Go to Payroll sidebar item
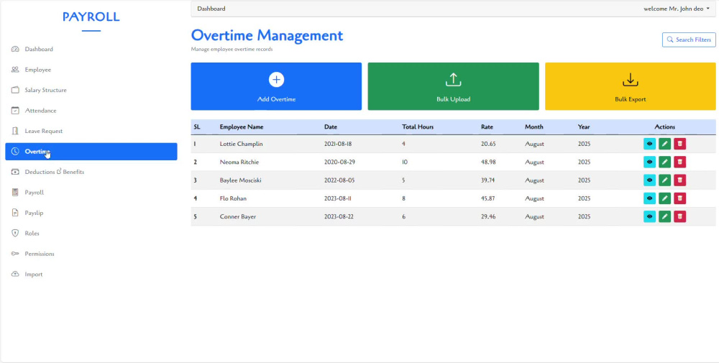Image resolution: width=719 pixels, height=363 pixels. coord(91,193)
